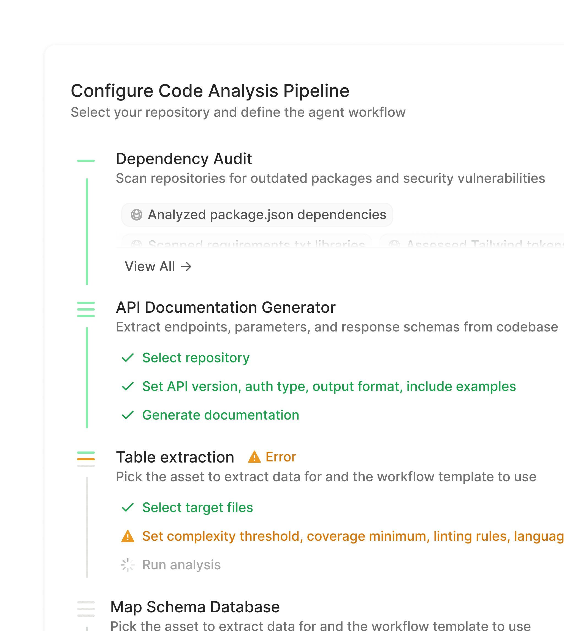Click the Run analysis step
This screenshot has height=631, width=564.
(181, 565)
